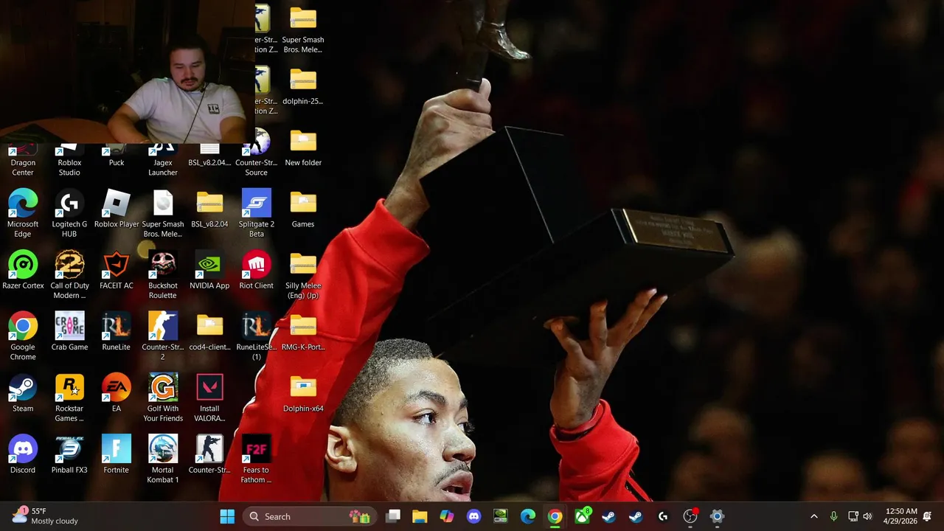Screen dimensions: 944x531
Task: Open the volume tray icon
Action: (x=868, y=516)
